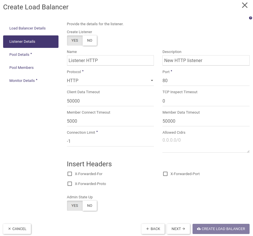
Task: Set Admin State Up to NO
Action: (x=90, y=206)
